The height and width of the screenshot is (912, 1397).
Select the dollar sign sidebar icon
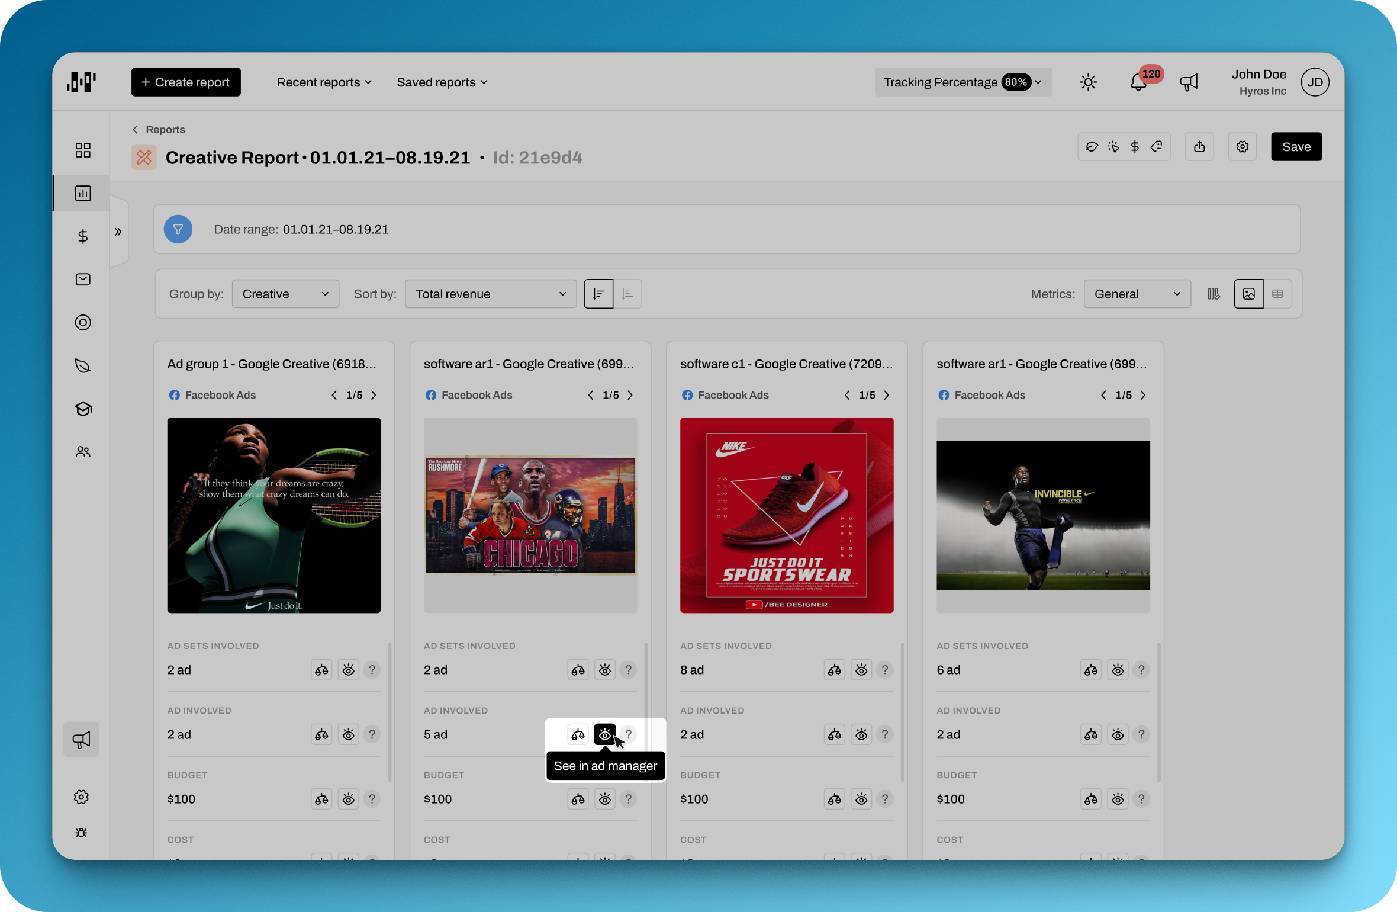(83, 236)
